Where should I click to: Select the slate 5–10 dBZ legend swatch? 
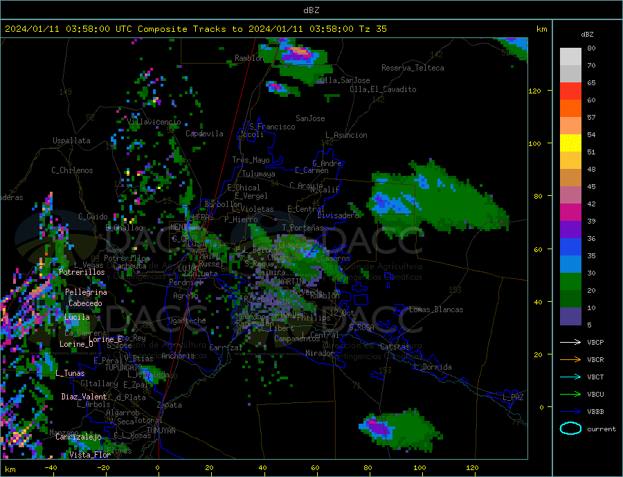[570, 316]
